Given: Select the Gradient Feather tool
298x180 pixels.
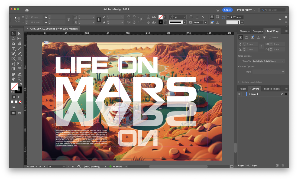Looking at the screenshot, I should tap(20, 69).
